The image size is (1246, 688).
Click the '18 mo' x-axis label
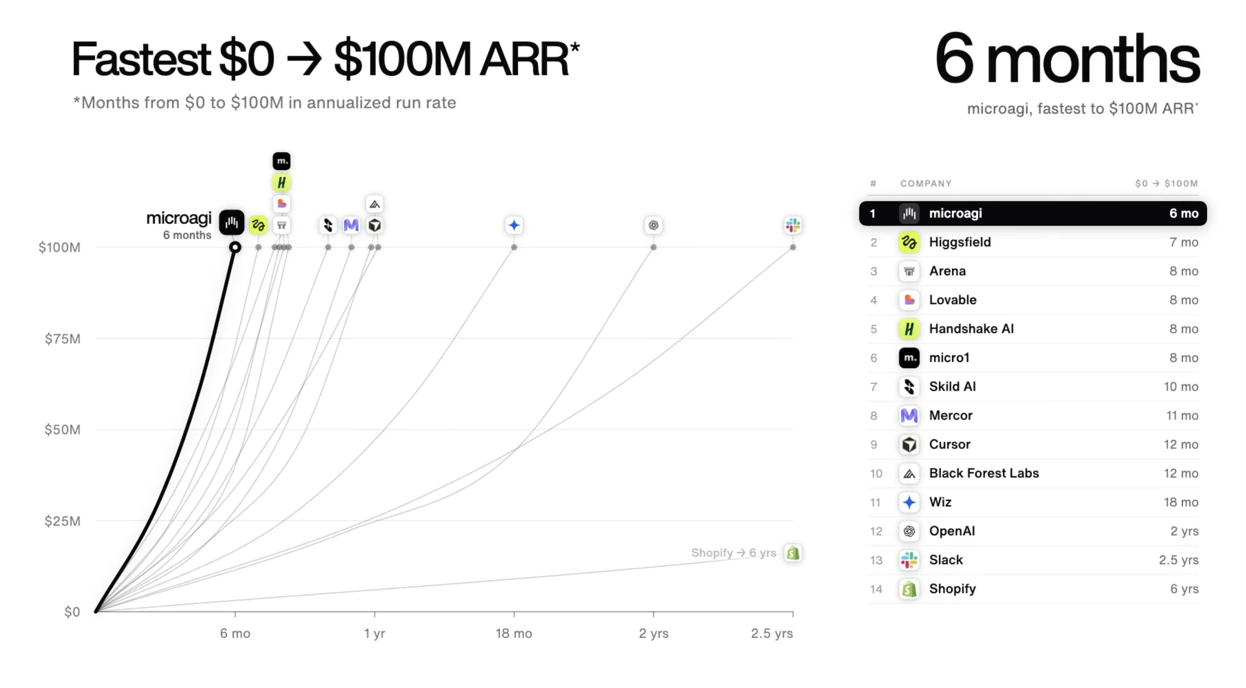(514, 633)
